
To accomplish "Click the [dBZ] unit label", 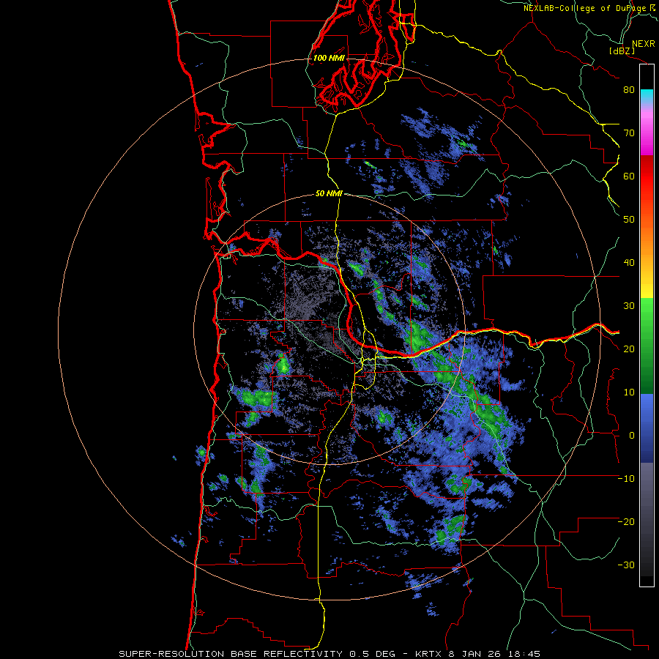I will click(622, 51).
